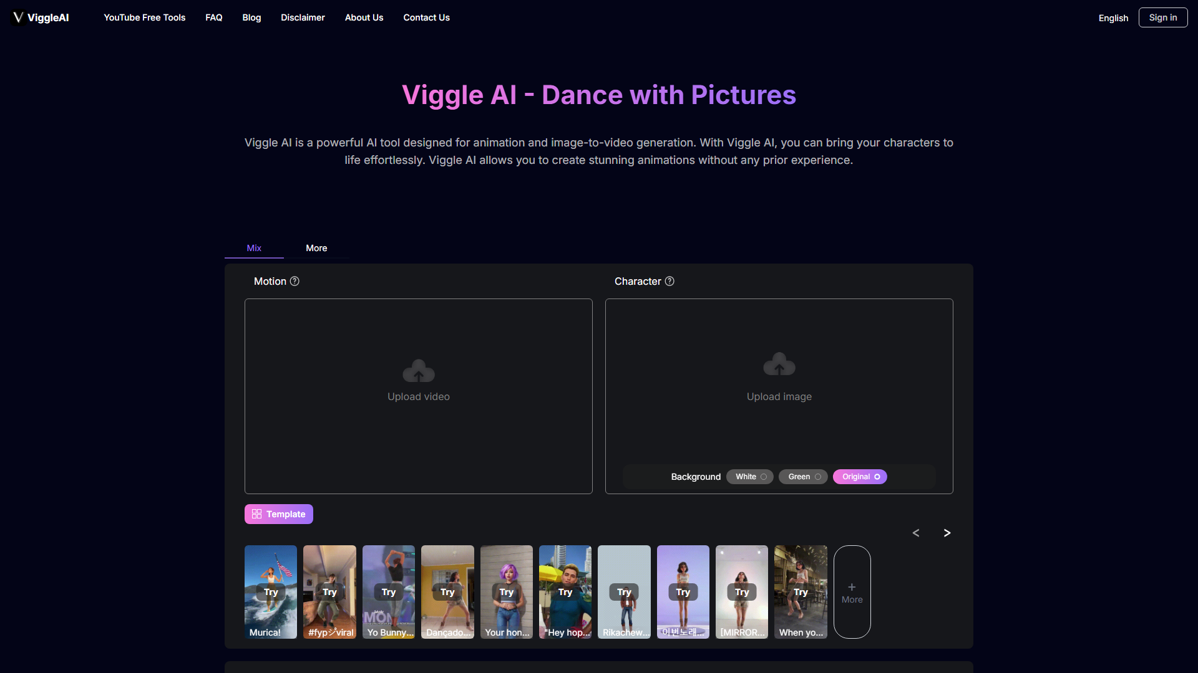The height and width of the screenshot is (673, 1198).
Task: Go to next templates with right arrow
Action: pyautogui.click(x=947, y=533)
